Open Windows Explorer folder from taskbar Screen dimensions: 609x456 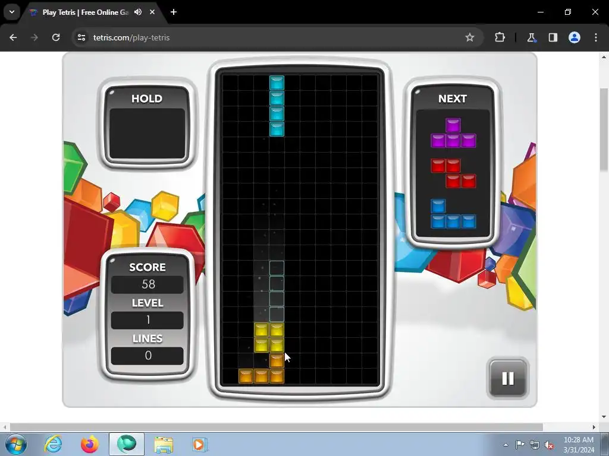coord(164,444)
